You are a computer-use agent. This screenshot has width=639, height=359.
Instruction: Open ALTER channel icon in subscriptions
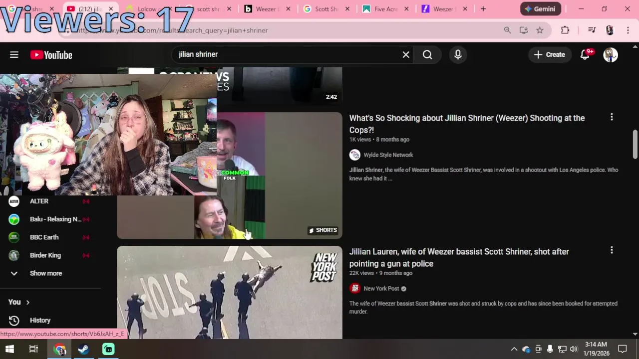[14, 201]
